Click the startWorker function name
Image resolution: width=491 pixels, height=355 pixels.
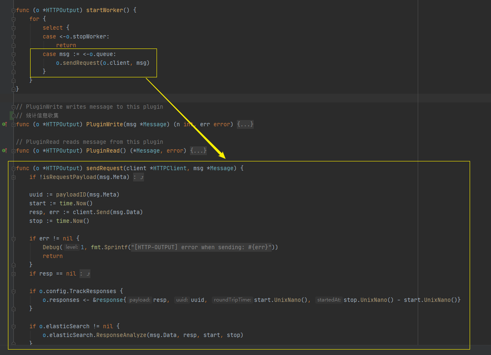click(105, 10)
